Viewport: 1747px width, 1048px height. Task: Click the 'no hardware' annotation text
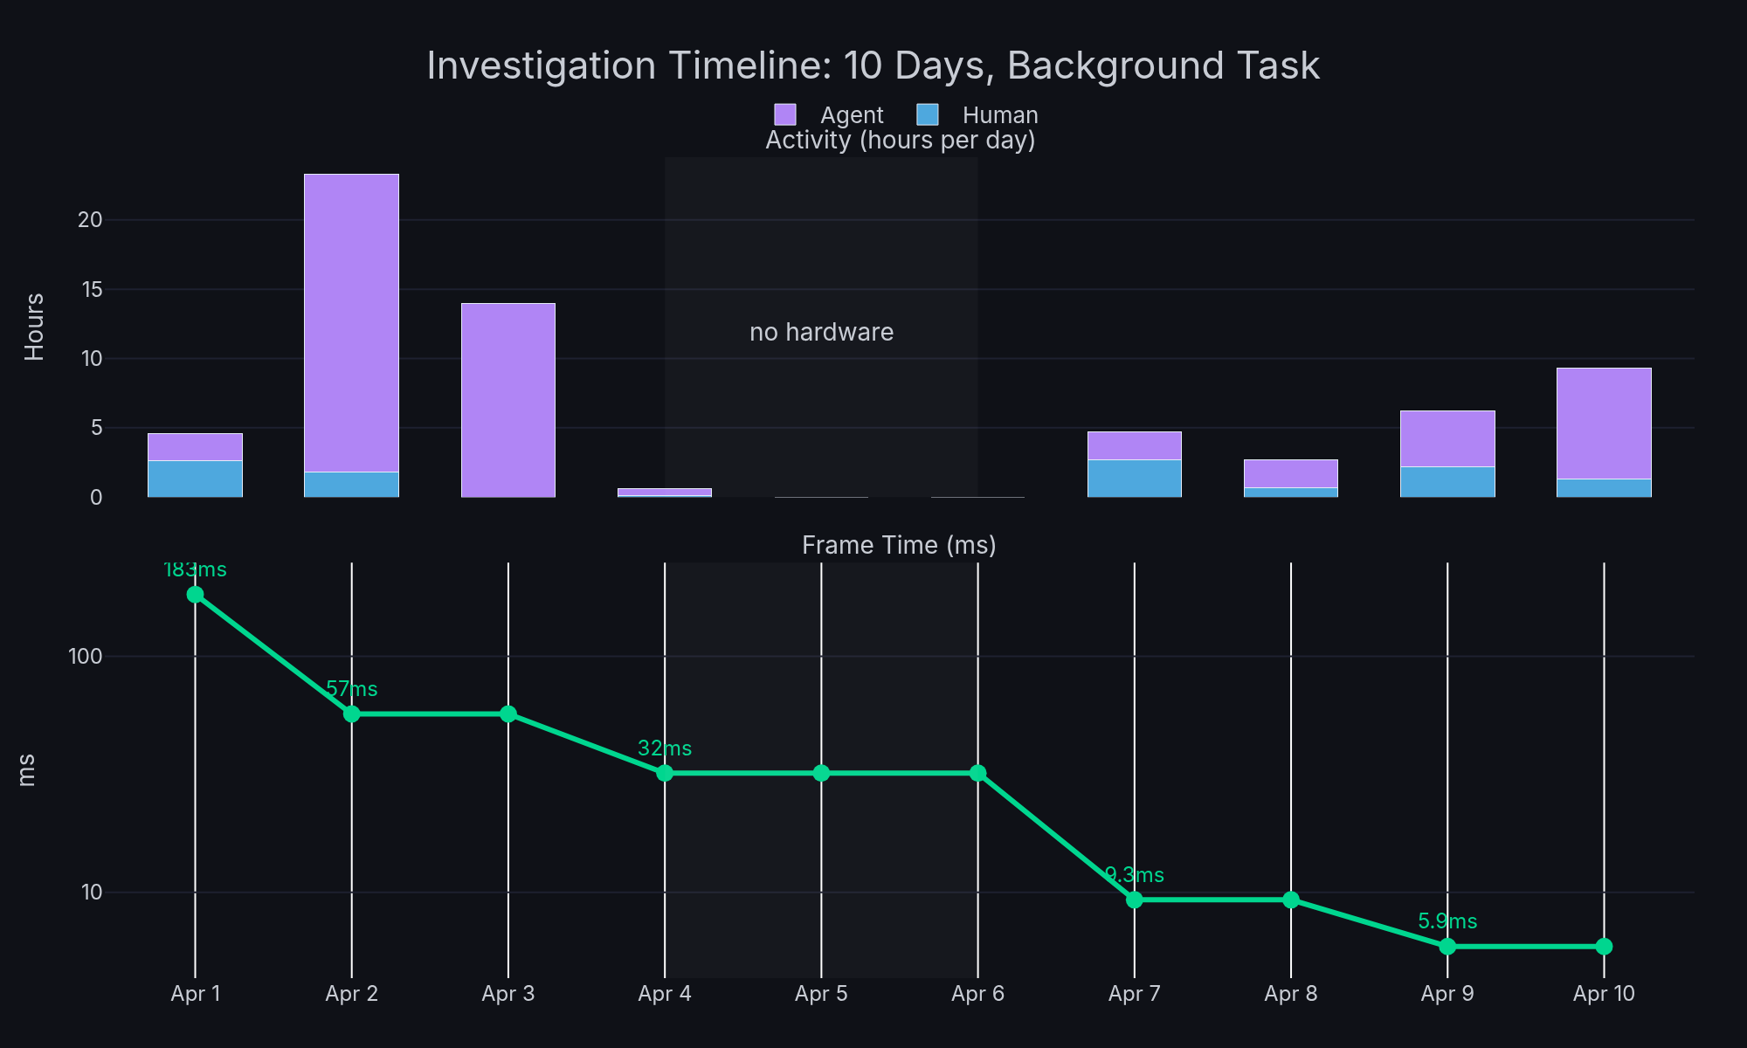tap(820, 332)
